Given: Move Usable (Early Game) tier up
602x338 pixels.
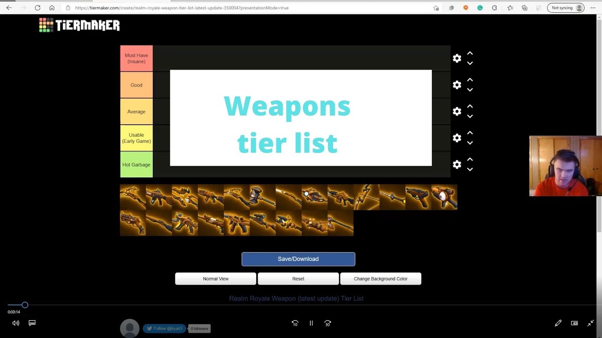Looking at the screenshot, I should 470,133.
